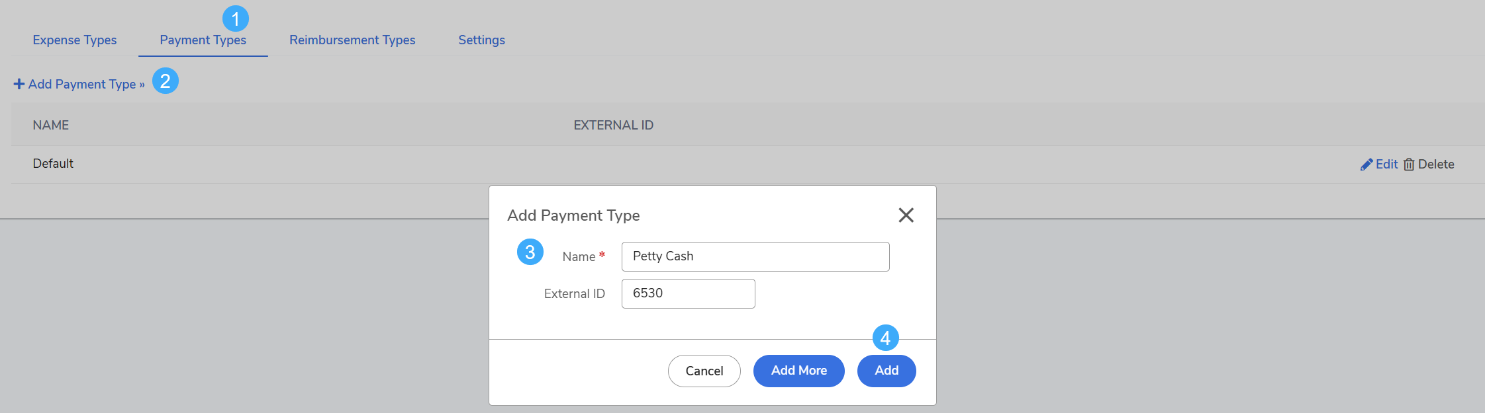Viewport: 1485px width, 413px height.
Task: Click the NAME column header
Action: click(x=51, y=125)
